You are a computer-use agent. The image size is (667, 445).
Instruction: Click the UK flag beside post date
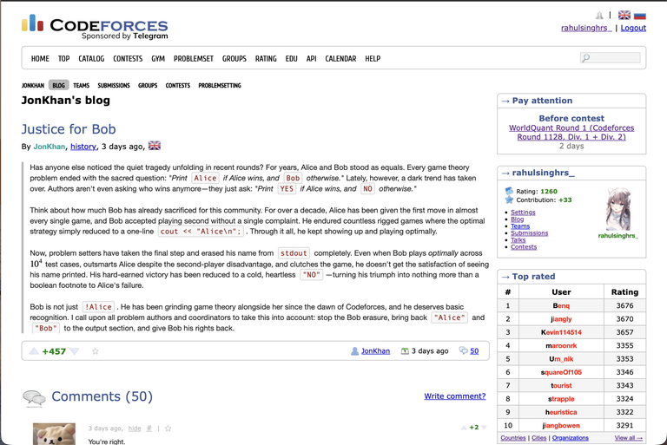pos(155,146)
